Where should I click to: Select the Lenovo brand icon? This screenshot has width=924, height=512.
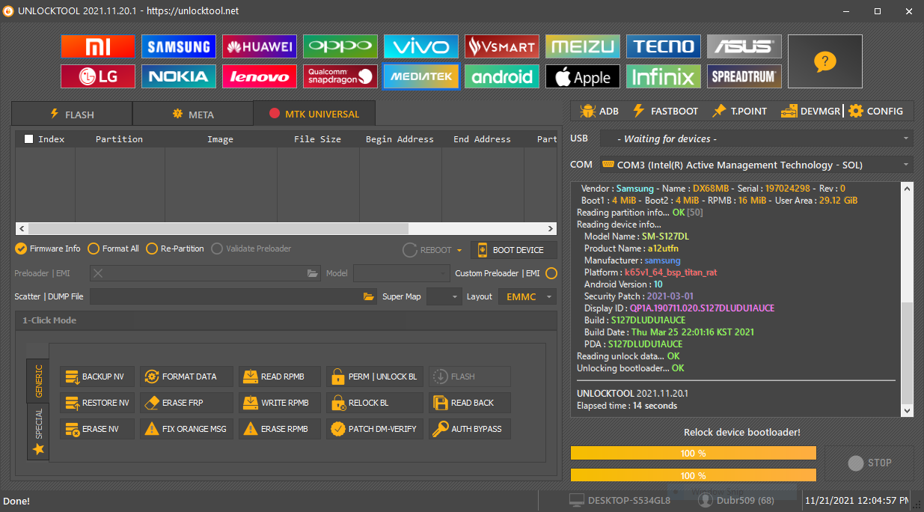(260, 76)
